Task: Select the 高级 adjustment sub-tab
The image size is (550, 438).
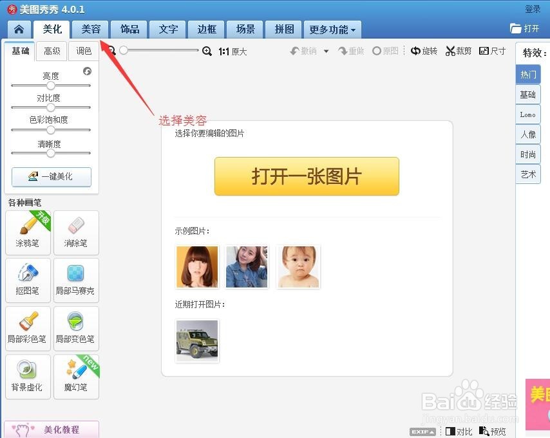Action: pyautogui.click(x=52, y=51)
